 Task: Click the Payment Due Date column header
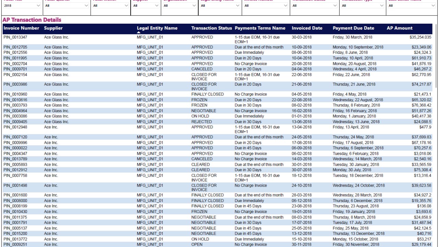tap(353, 28)
